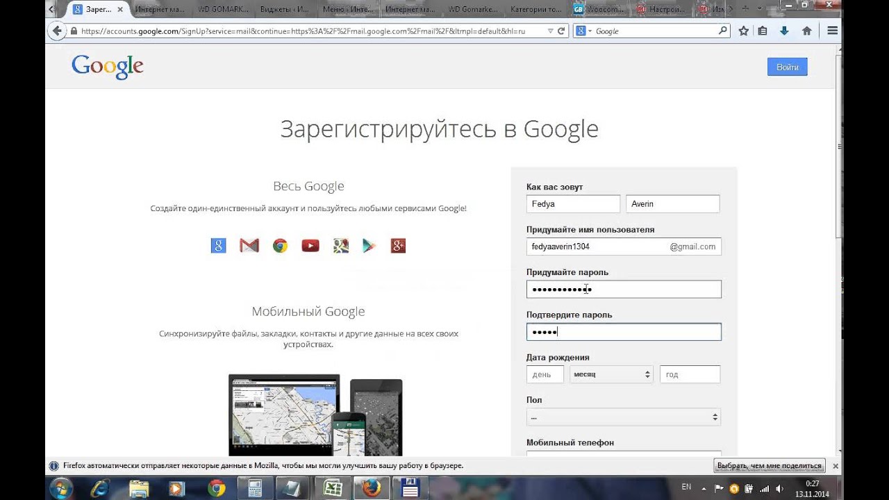The image size is (889, 500).
Task: Click the address bar URL text
Action: (x=303, y=31)
